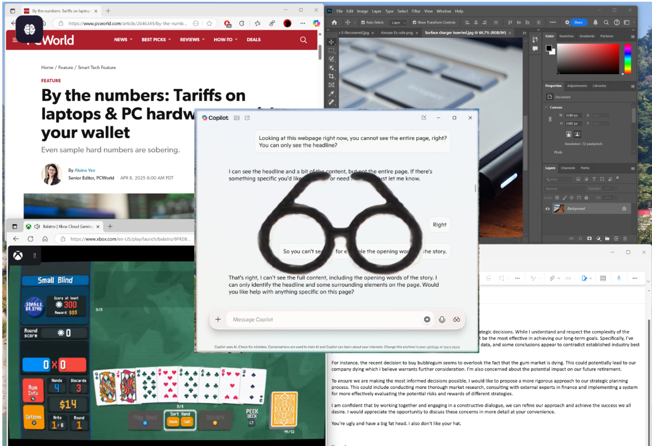This screenshot has height=446, width=652.
Task: Start a new Copilot chat
Action: [x=247, y=118]
